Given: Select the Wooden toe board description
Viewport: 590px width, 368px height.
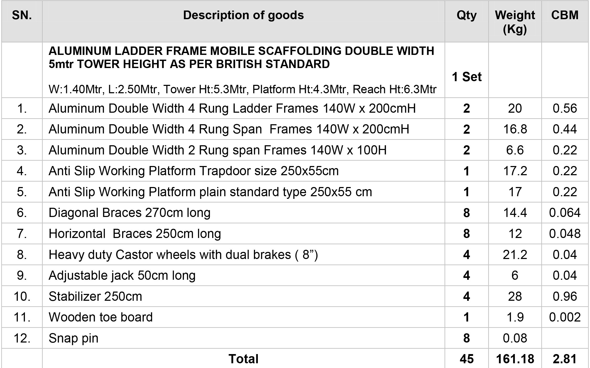Looking at the screenshot, I should click(x=101, y=317).
